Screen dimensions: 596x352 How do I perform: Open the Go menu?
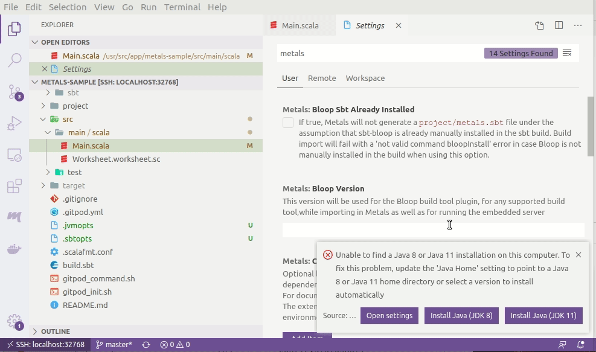pyautogui.click(x=127, y=7)
